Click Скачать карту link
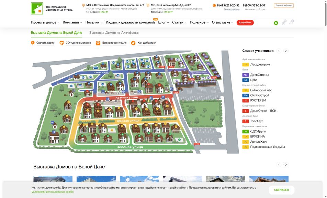The width and height of the screenshot is (327, 198). [45, 43]
